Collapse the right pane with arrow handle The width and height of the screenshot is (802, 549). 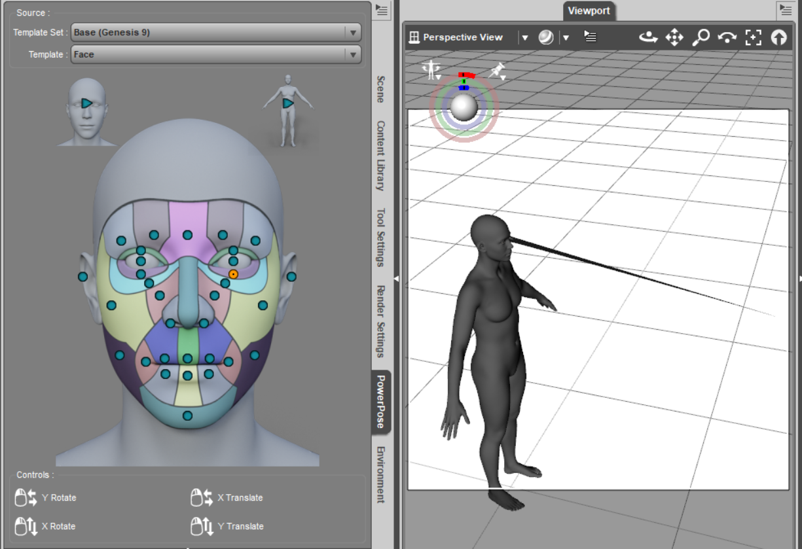(x=799, y=279)
